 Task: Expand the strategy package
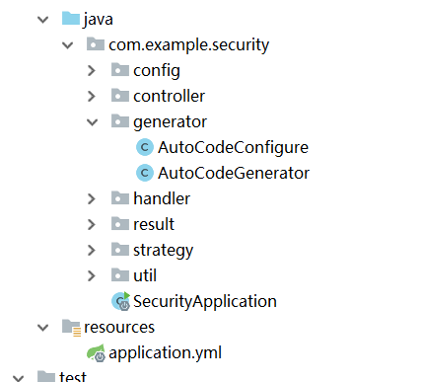(92, 250)
